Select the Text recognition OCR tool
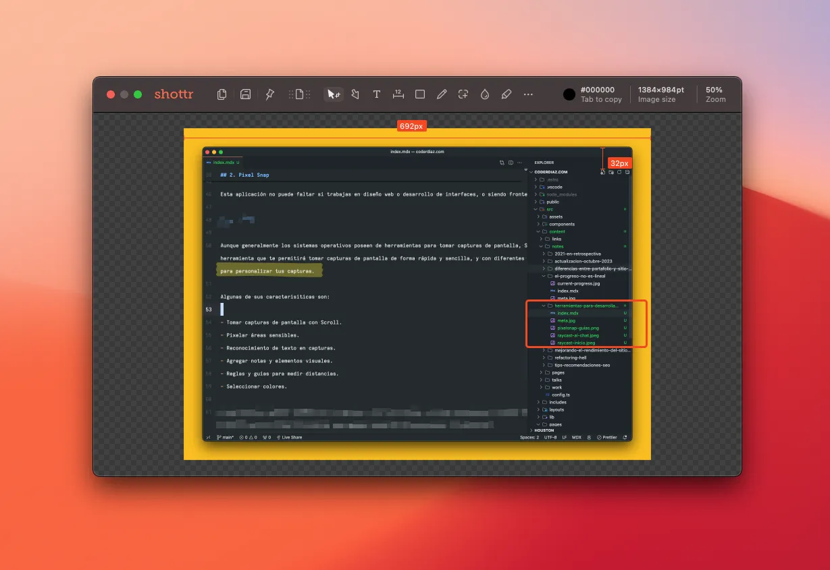 [x=463, y=94]
